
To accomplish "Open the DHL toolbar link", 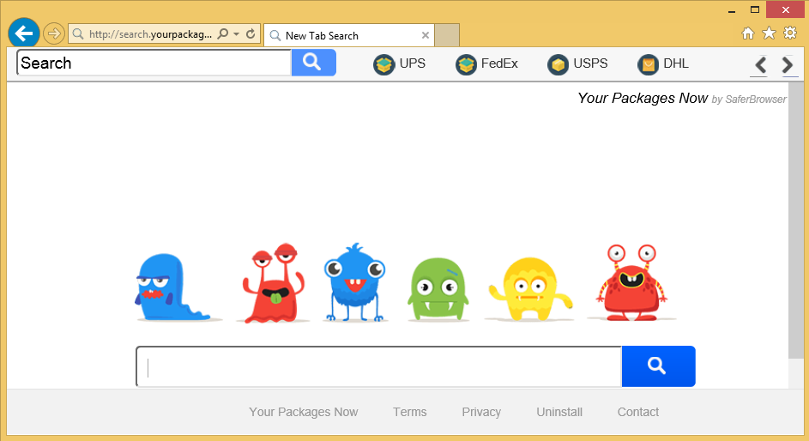I will click(676, 63).
